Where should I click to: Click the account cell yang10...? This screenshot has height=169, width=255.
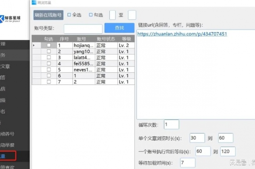(x=84, y=51)
